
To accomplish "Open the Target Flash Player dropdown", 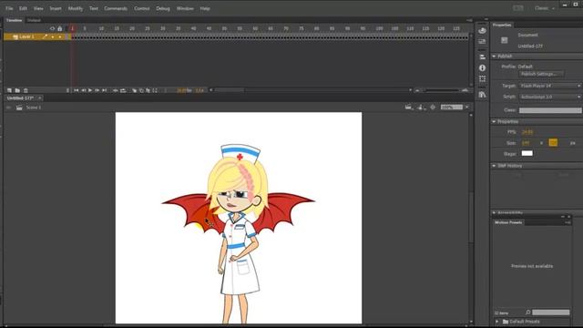I will coord(549,86).
